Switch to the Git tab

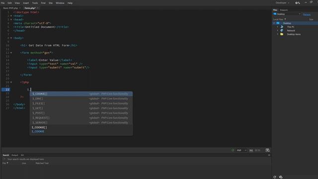coord(22,155)
